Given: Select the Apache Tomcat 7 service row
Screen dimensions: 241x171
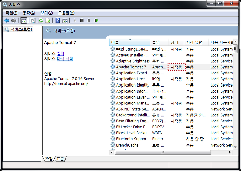Looking at the screenshot, I should 171,67.
